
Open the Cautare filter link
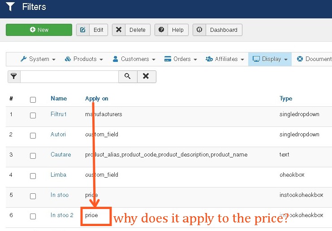[61, 154]
